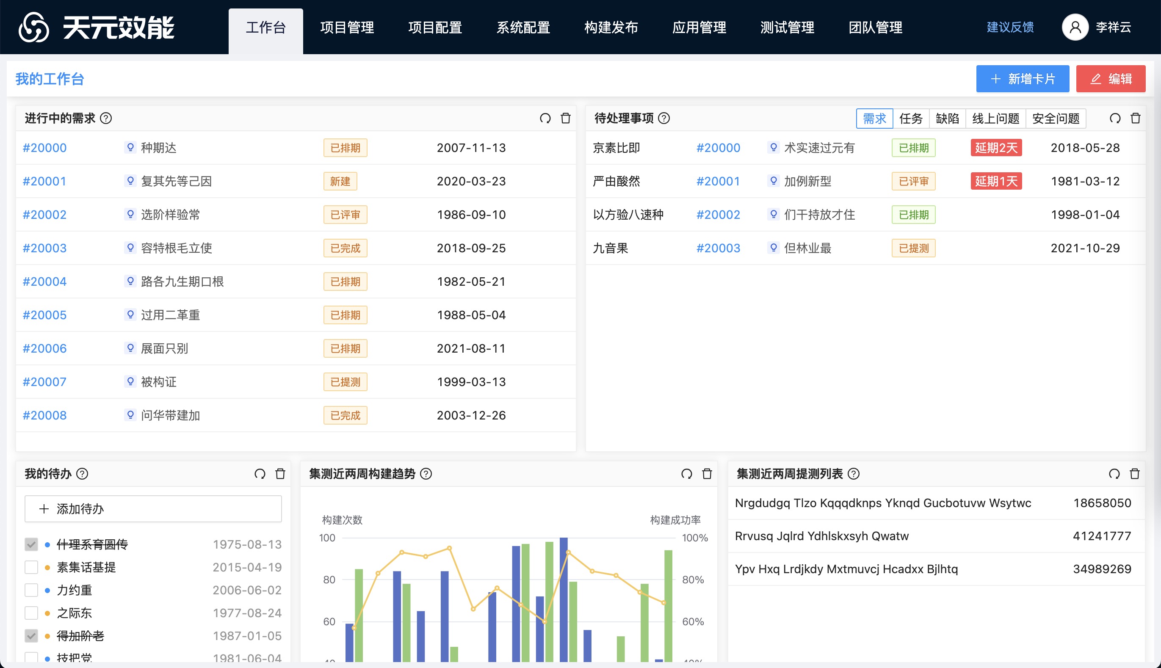
Task: Delete the 我的待办 card
Action: [280, 473]
